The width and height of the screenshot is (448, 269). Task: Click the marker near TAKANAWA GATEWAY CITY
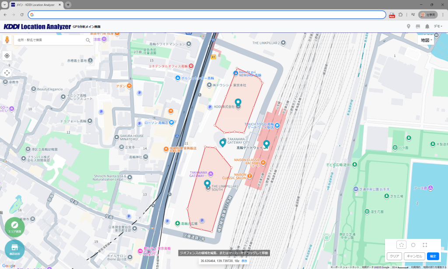223,142
